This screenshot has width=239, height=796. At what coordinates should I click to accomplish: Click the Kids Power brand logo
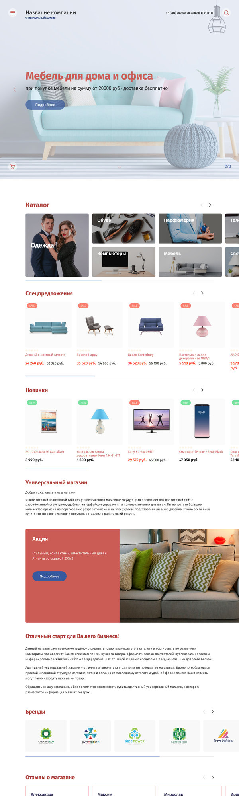[x=135, y=736]
